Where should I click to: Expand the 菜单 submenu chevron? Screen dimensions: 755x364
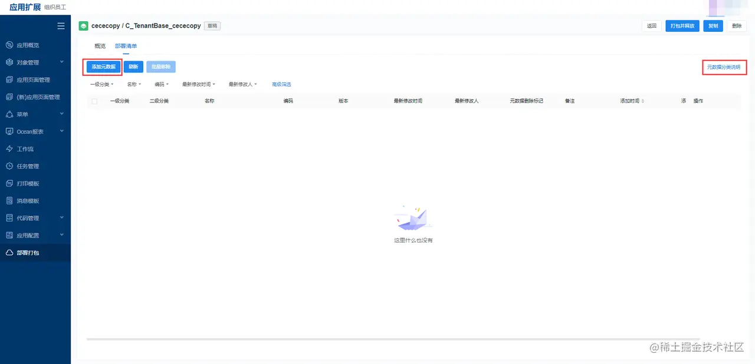tap(62, 114)
